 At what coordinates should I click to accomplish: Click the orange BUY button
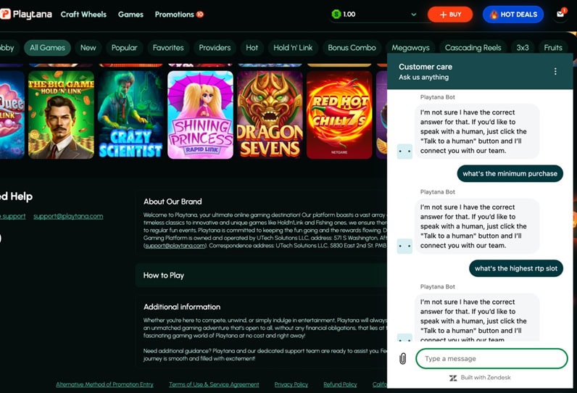point(450,15)
